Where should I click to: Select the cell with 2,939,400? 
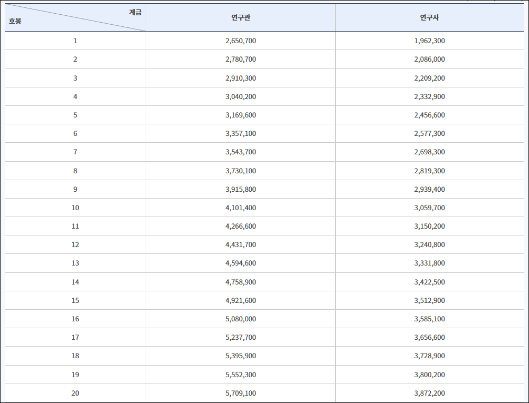click(429, 189)
